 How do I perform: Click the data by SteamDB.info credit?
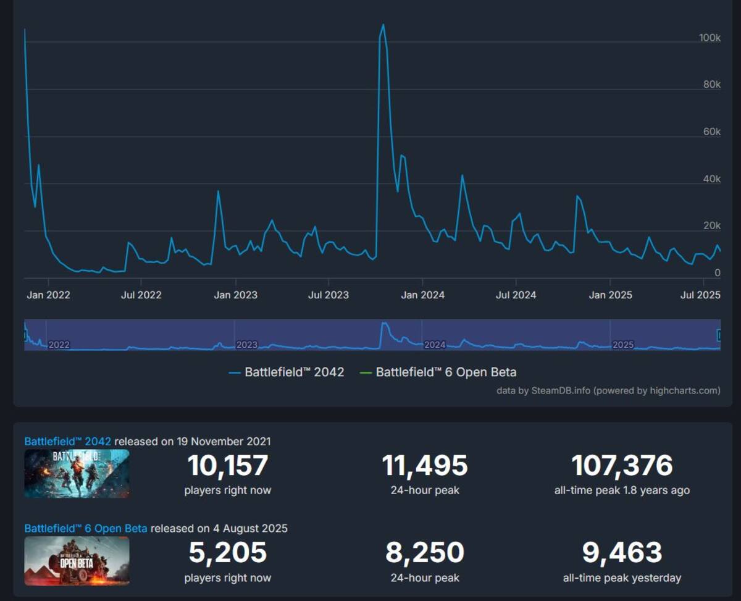coord(608,390)
